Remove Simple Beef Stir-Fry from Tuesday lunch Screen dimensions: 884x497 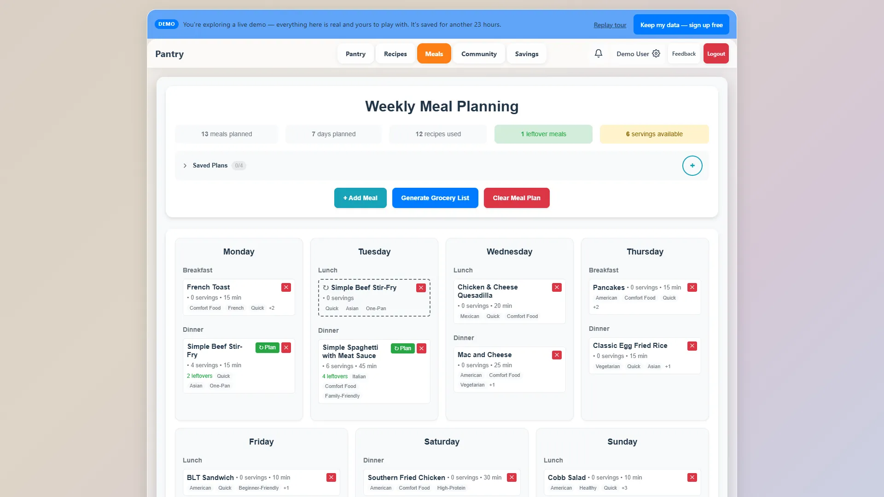click(x=421, y=288)
